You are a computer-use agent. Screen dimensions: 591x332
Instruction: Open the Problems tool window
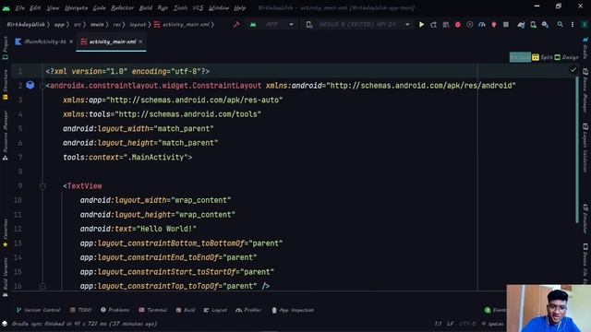pos(115,310)
